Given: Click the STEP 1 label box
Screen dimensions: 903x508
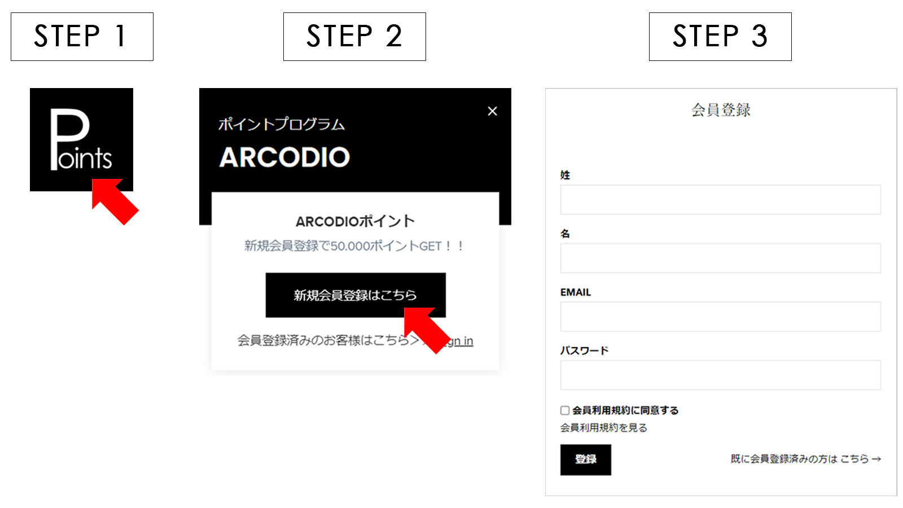Looking at the screenshot, I should [82, 37].
